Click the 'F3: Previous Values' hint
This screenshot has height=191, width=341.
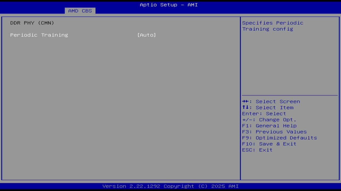pyautogui.click(x=274, y=132)
